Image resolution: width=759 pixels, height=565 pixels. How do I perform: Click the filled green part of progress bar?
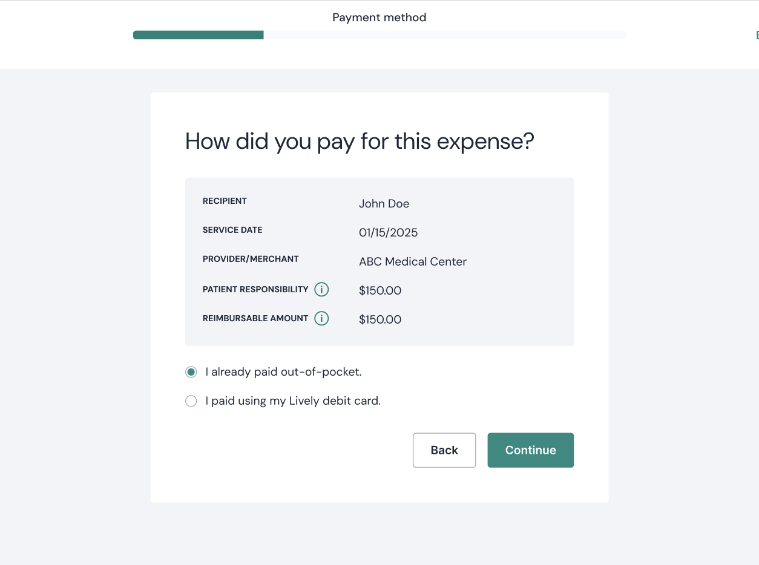pos(199,35)
